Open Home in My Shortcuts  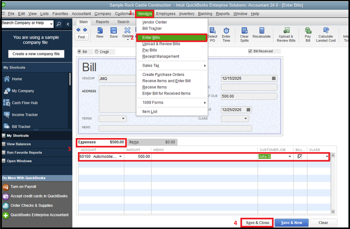[17, 79]
